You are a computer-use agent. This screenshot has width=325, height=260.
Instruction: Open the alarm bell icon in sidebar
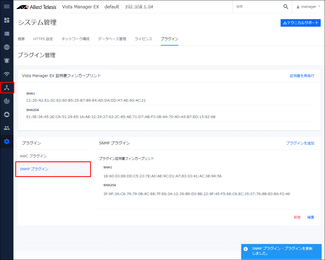[x=7, y=61]
